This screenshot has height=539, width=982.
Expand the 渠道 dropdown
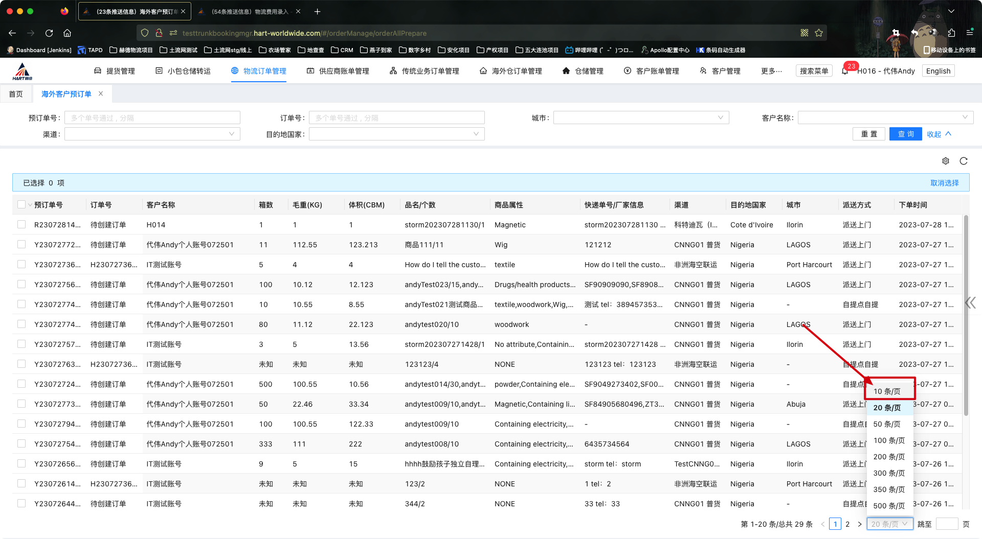pos(152,134)
